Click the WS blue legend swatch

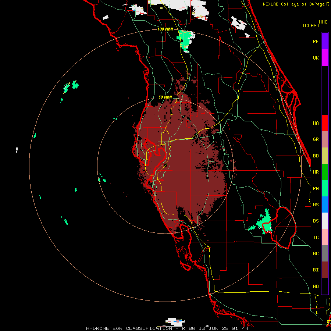coord(325,204)
